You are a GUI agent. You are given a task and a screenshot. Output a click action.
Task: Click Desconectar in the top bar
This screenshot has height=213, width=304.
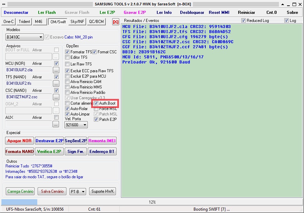16,12
